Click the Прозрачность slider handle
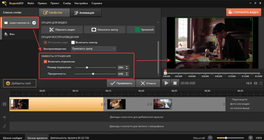The height and width of the screenshot is (140, 264). (x=93, y=74)
